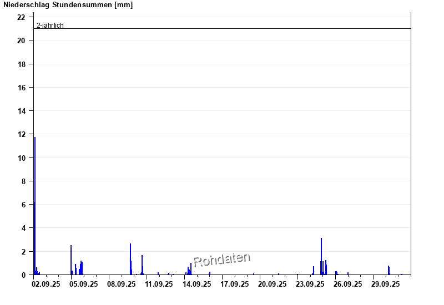Screen dimensions: 444x305
Task: Choose the 23.09.25 date label
Action: pyautogui.click(x=310, y=284)
